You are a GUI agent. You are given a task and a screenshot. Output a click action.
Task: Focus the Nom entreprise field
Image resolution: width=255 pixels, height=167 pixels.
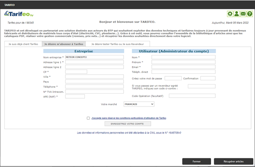click(x=94, y=57)
